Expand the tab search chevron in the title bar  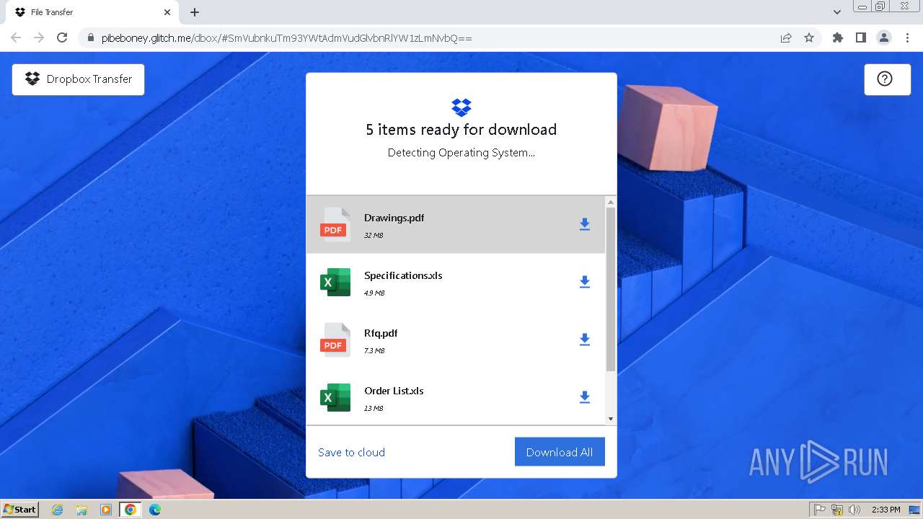[837, 12]
